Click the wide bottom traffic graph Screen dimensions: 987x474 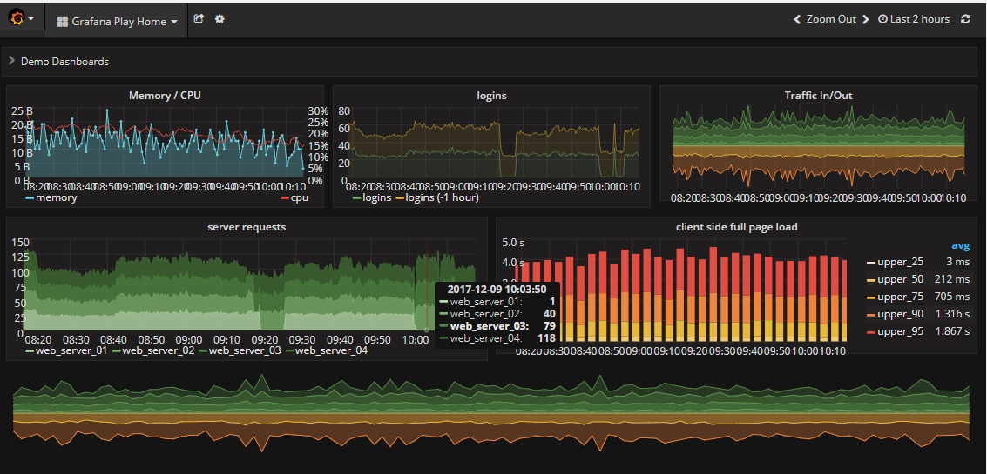pos(491,413)
